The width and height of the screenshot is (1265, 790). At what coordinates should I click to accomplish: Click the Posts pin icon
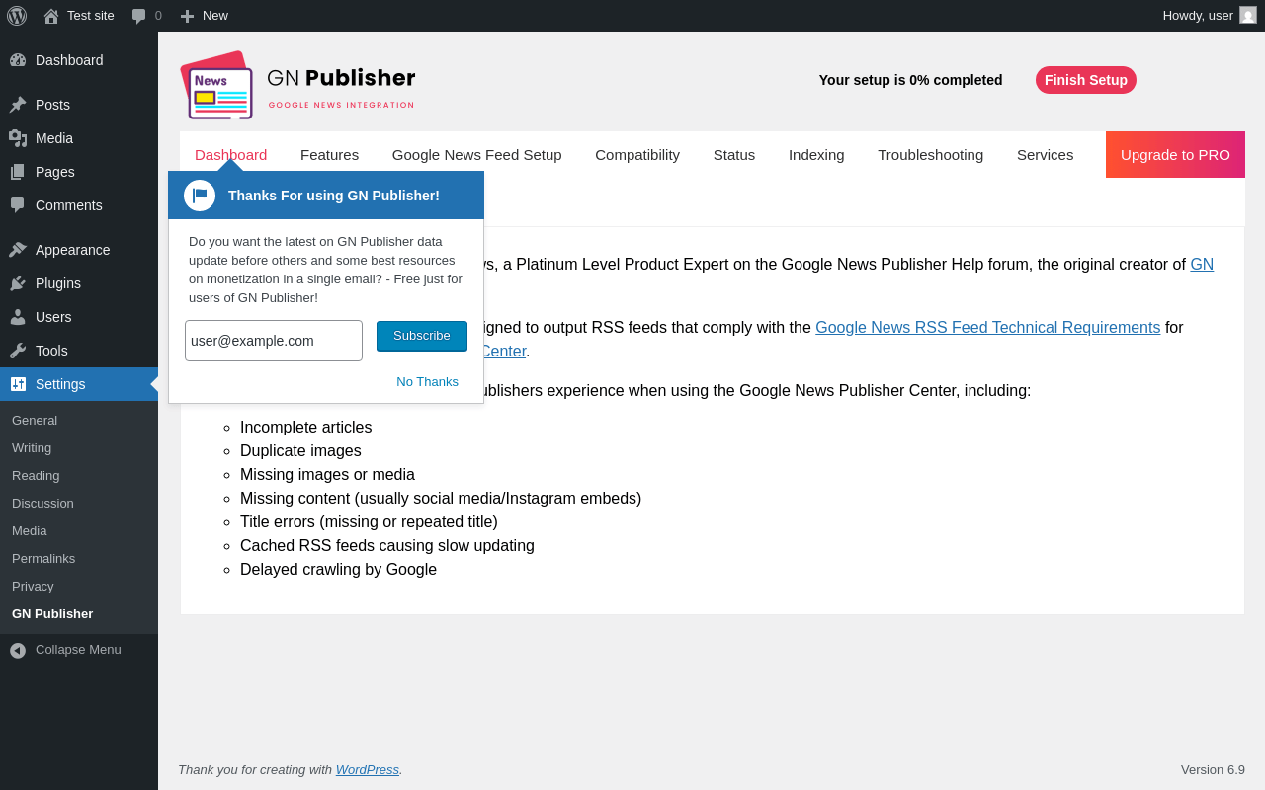(x=18, y=105)
